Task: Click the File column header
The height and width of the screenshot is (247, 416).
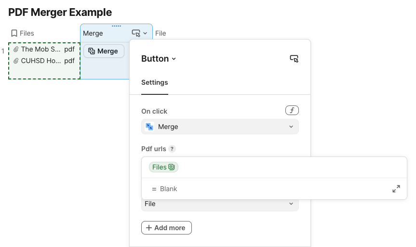Action: click(x=161, y=33)
